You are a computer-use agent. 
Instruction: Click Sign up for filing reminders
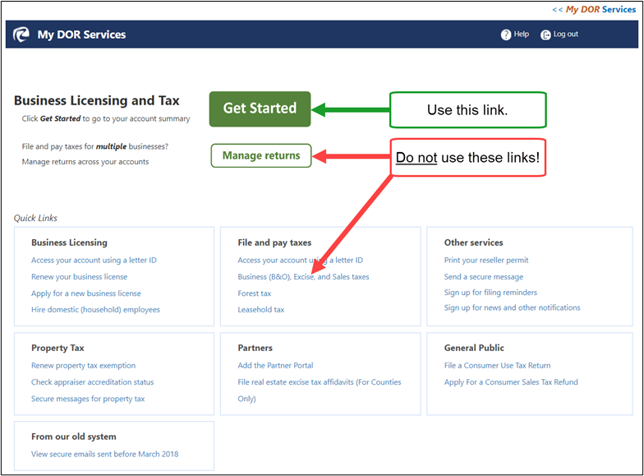(490, 293)
